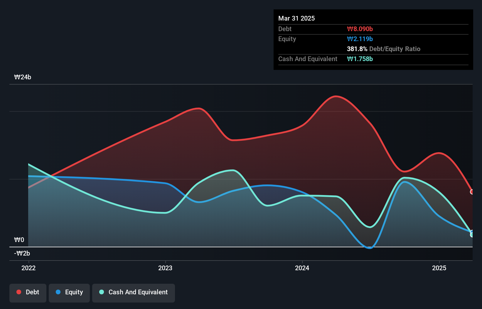
Task: Click the 381.8% Debt/Equity Ratio text
Action: point(383,49)
